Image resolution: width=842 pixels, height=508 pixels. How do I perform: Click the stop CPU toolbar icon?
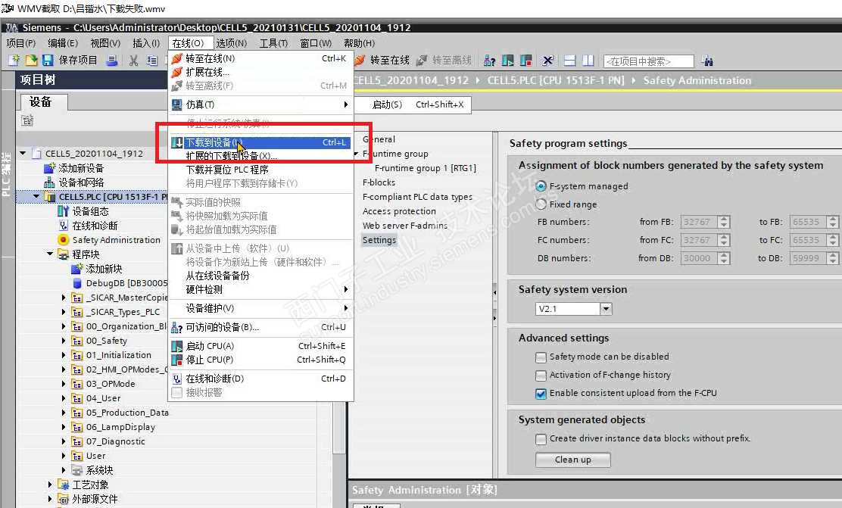525,61
